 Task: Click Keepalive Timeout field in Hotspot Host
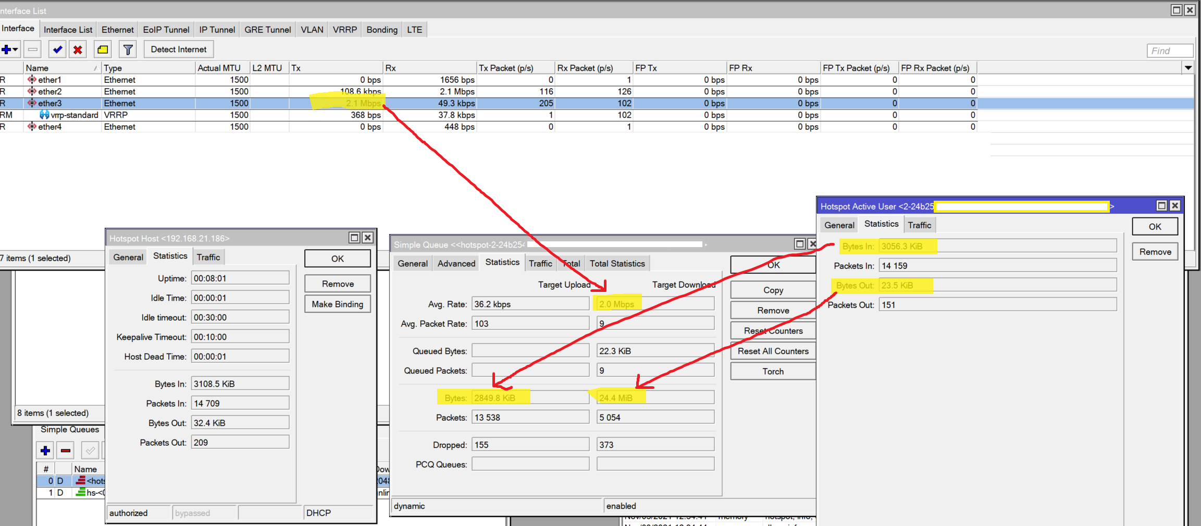tap(240, 337)
